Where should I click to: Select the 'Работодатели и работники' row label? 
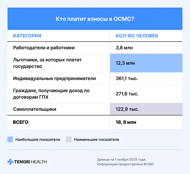click(44, 48)
